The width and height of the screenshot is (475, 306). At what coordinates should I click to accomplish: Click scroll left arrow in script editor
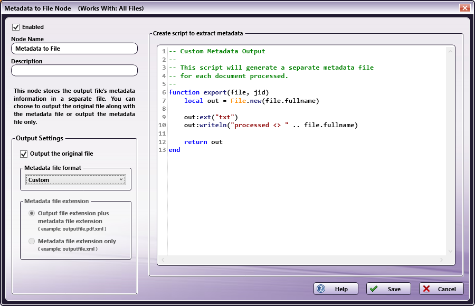coord(163,260)
